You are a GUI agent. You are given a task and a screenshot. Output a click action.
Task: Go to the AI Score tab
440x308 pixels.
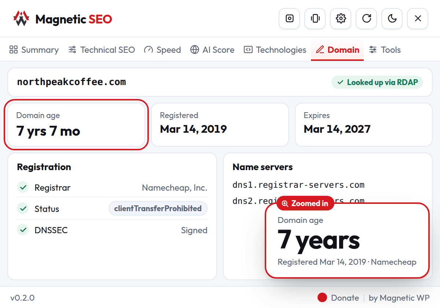212,50
